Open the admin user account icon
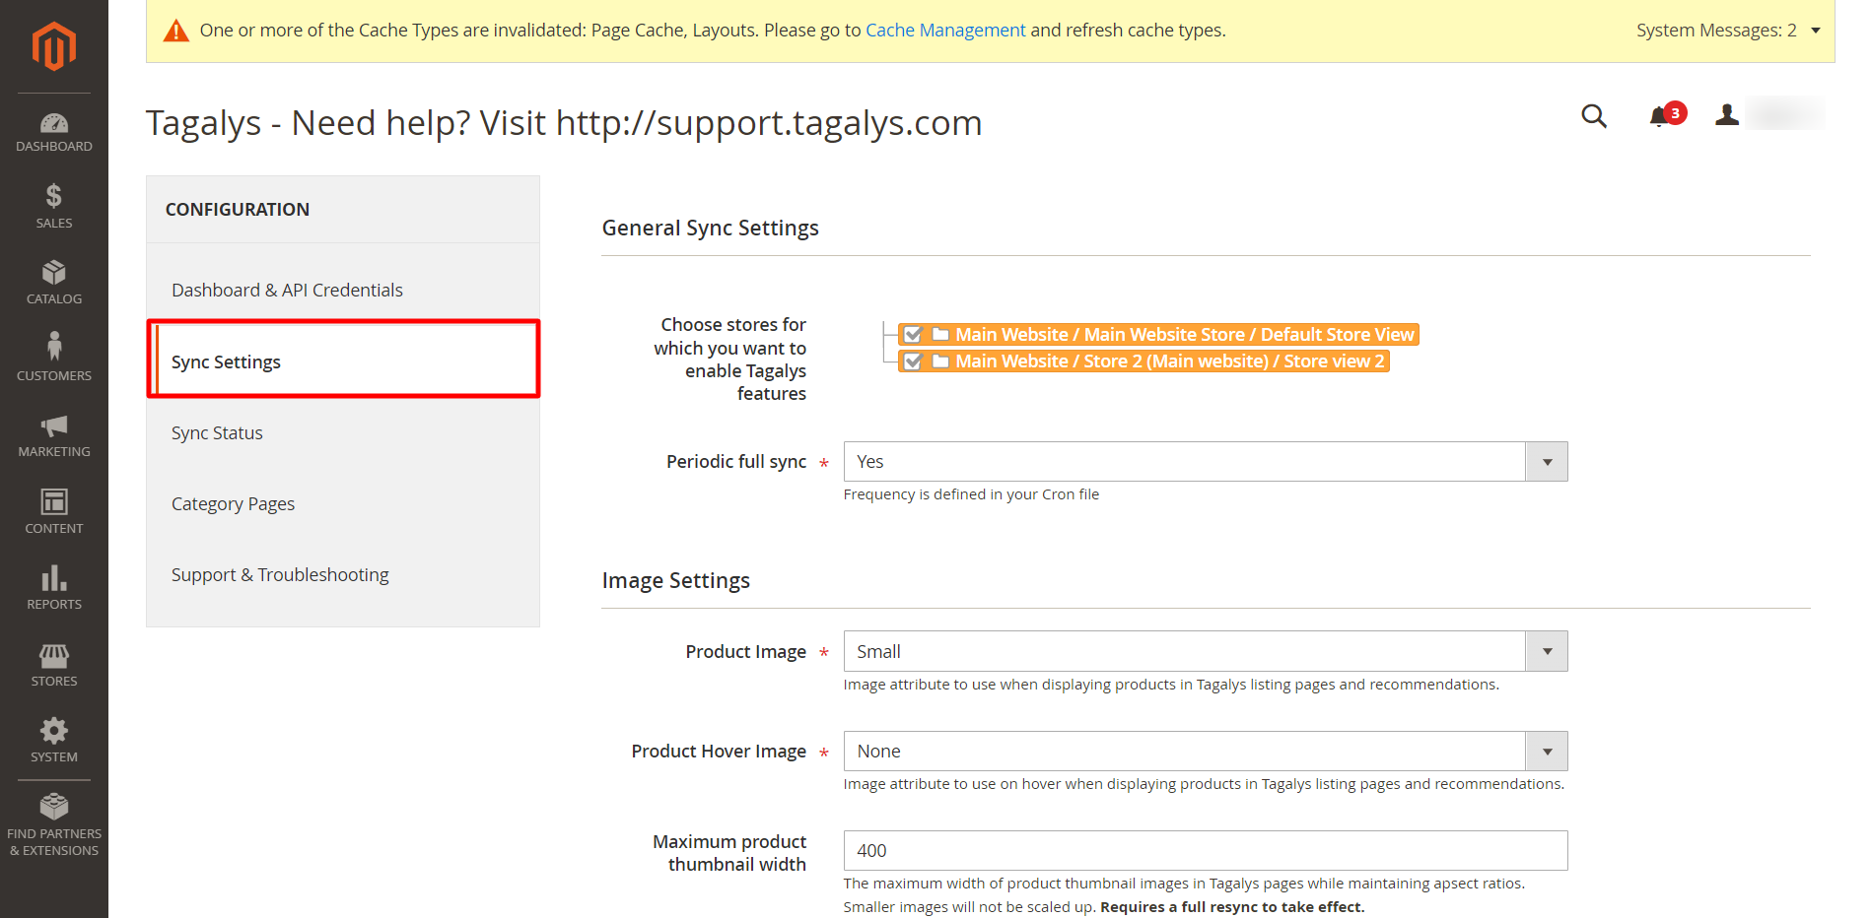The height and width of the screenshot is (918, 1871). click(x=1726, y=115)
